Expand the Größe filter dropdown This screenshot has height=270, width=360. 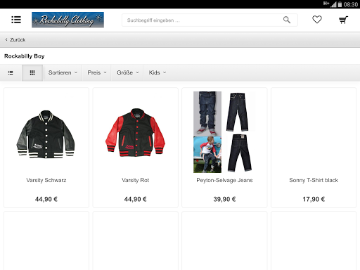click(x=128, y=72)
